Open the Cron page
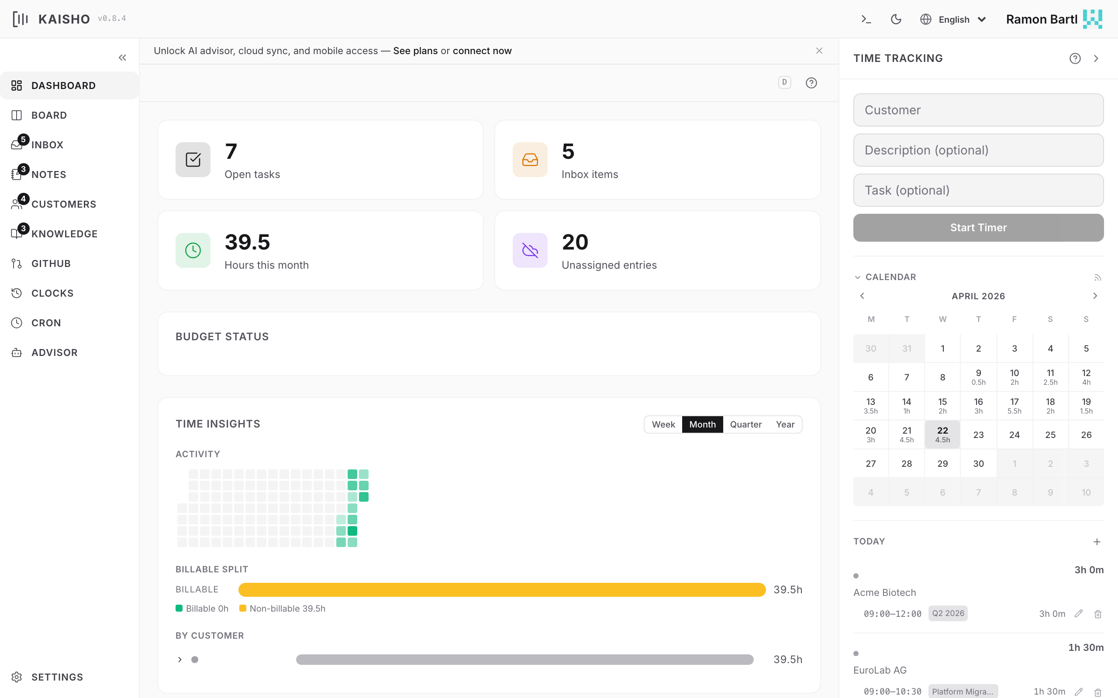The width and height of the screenshot is (1118, 698). (46, 323)
